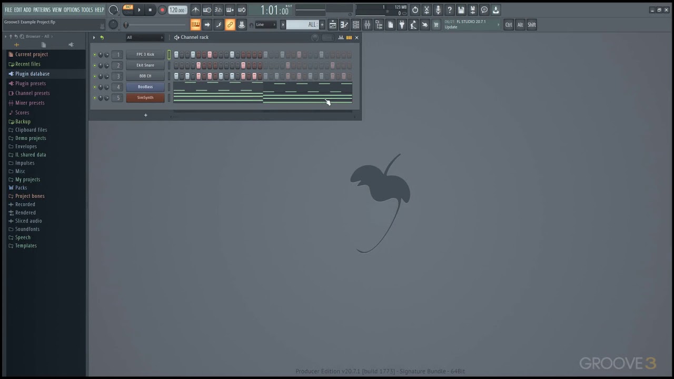The height and width of the screenshot is (379, 674).
Task: Toggle the SimSynth channel select indicator
Action: [x=169, y=98]
